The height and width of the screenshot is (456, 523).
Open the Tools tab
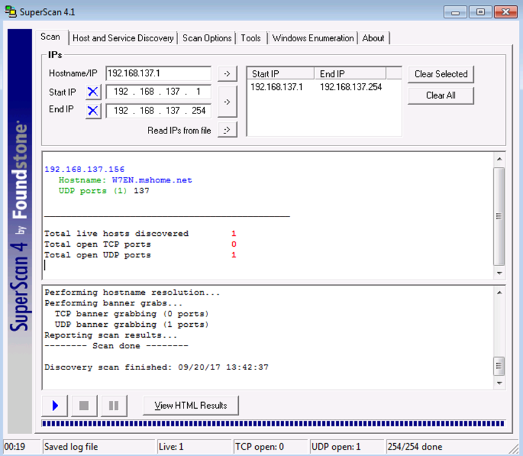[x=251, y=38]
